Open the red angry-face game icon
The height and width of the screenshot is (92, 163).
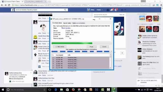coord(149,19)
